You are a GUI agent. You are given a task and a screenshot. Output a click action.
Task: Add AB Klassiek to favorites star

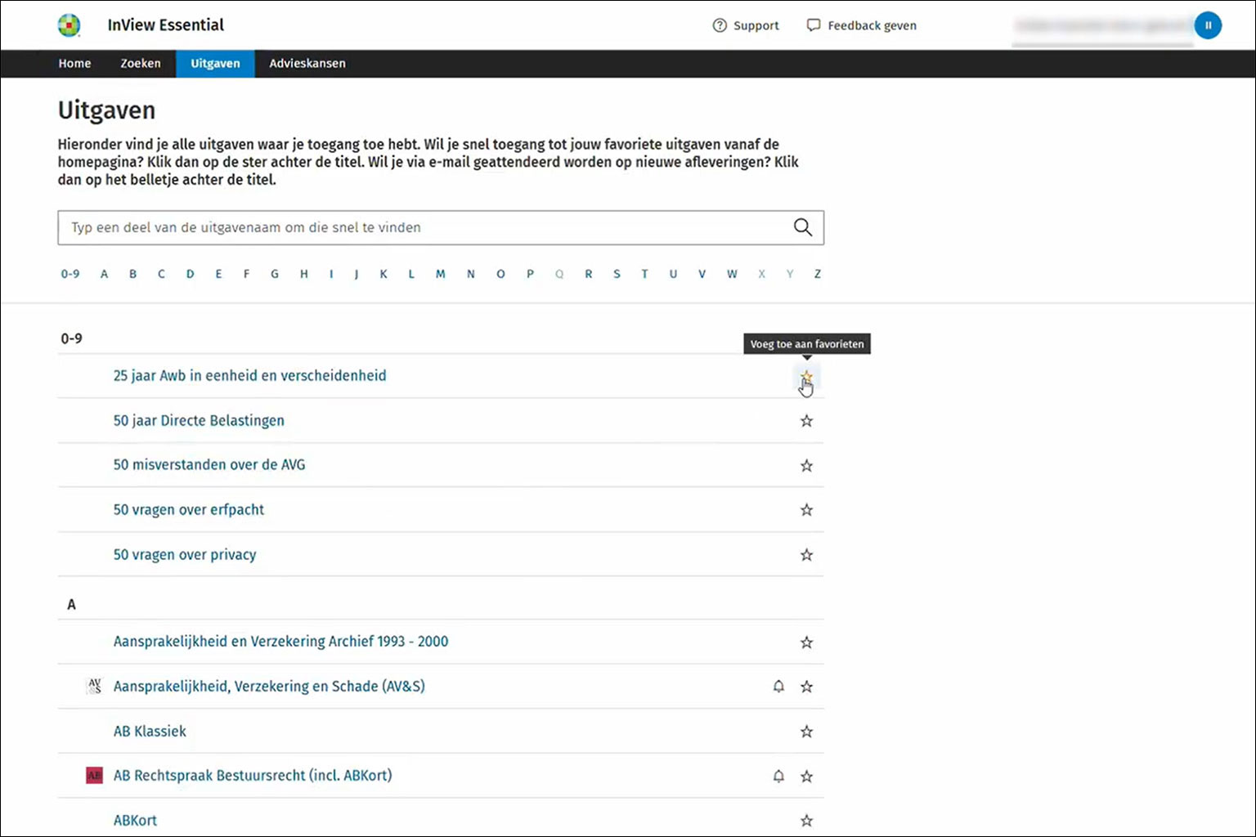(806, 732)
